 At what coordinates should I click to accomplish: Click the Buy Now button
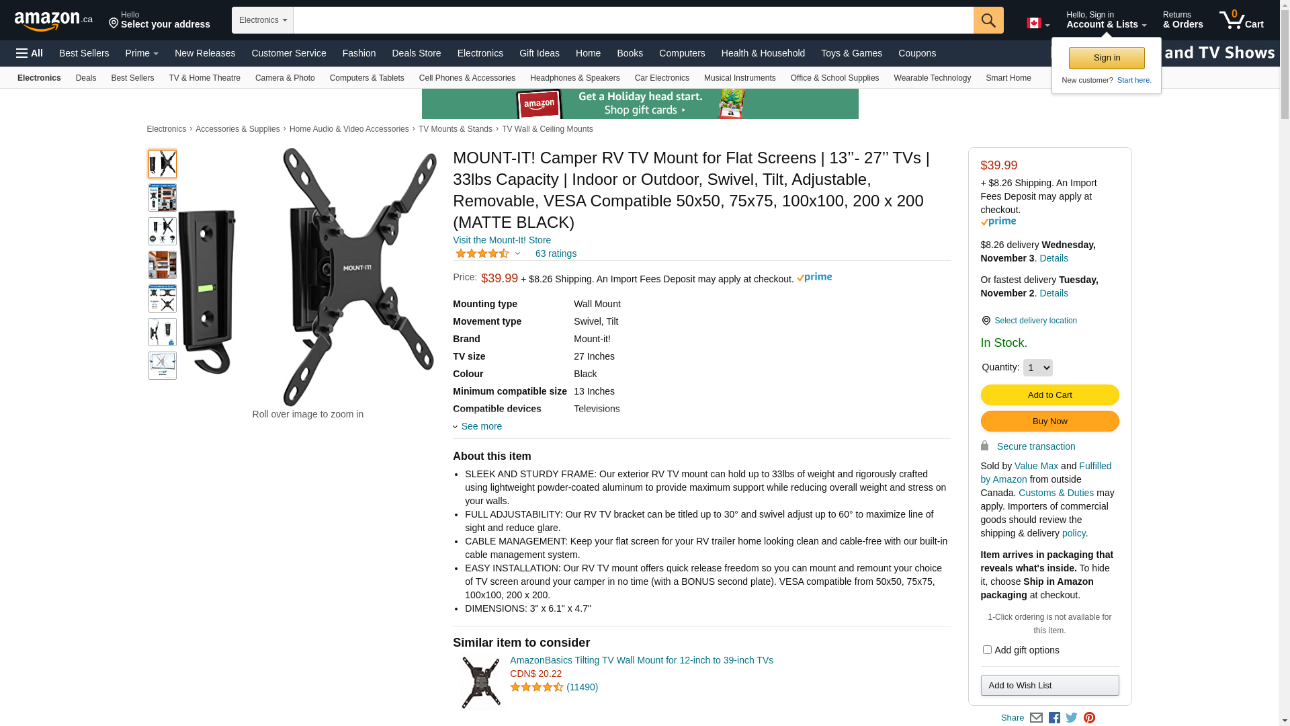(1049, 421)
